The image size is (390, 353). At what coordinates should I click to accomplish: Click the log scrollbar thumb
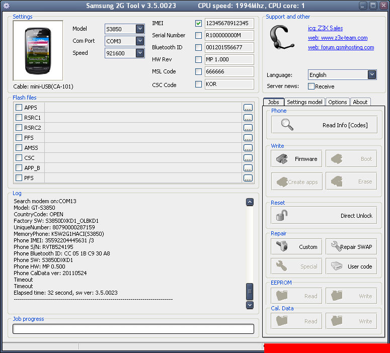(x=250, y=291)
